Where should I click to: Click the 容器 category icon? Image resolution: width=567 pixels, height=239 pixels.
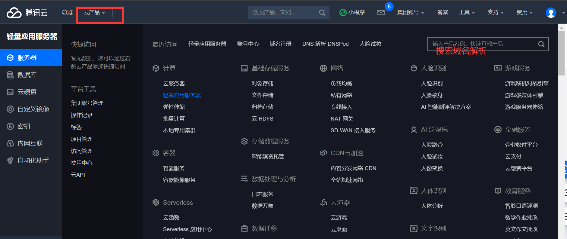[x=156, y=153]
